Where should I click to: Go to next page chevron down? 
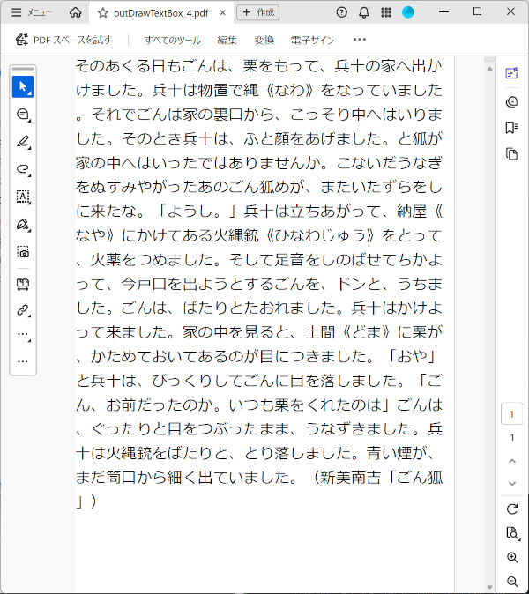tap(512, 483)
